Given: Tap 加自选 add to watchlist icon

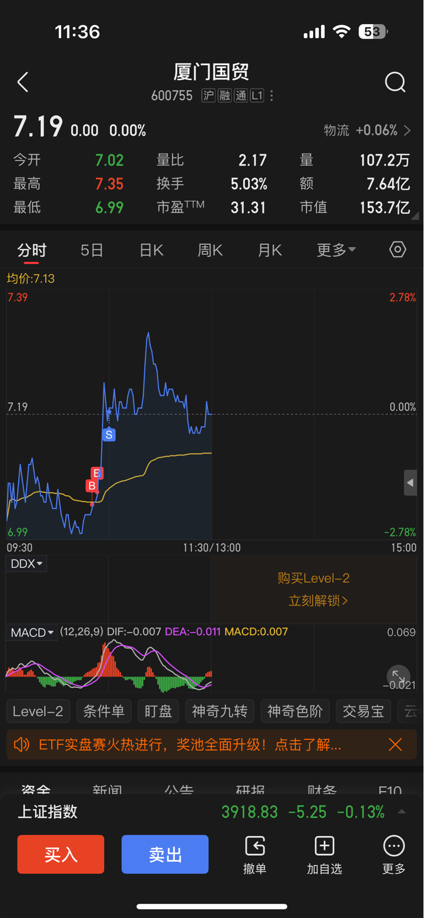Looking at the screenshot, I should pyautogui.click(x=324, y=845).
